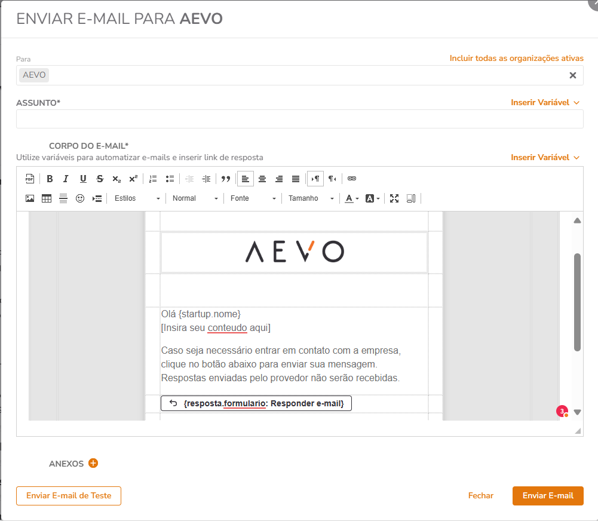Clear recipients with the X

573,75
